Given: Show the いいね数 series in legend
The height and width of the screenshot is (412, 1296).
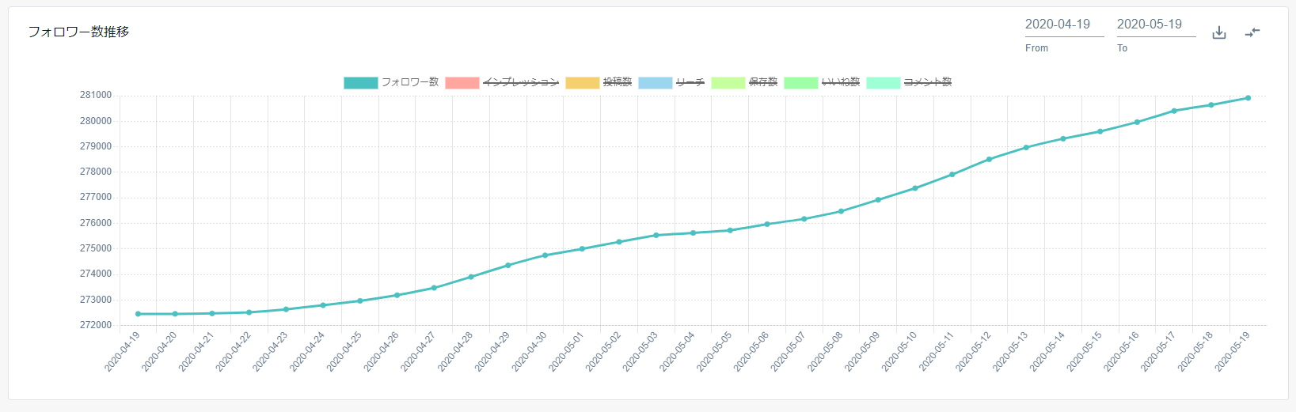Looking at the screenshot, I should (840, 82).
